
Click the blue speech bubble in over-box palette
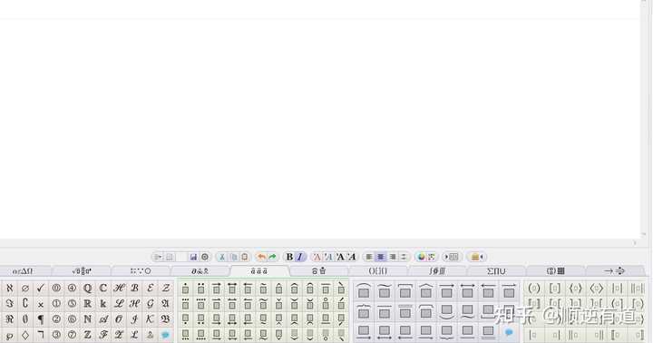(x=509, y=332)
